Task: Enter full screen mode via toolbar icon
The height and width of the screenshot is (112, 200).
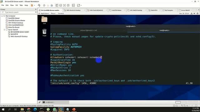Action: click(x=64, y=5)
